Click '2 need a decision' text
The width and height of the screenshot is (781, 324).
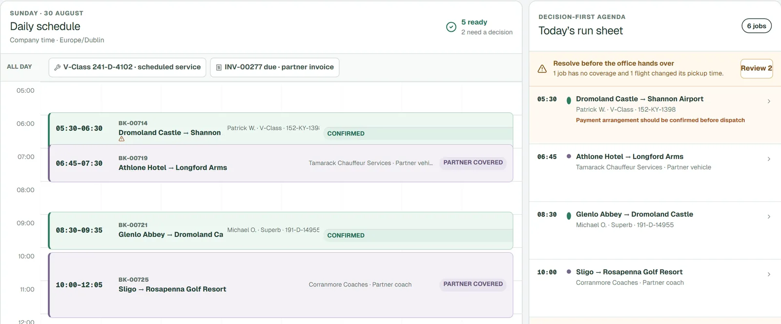click(x=487, y=32)
